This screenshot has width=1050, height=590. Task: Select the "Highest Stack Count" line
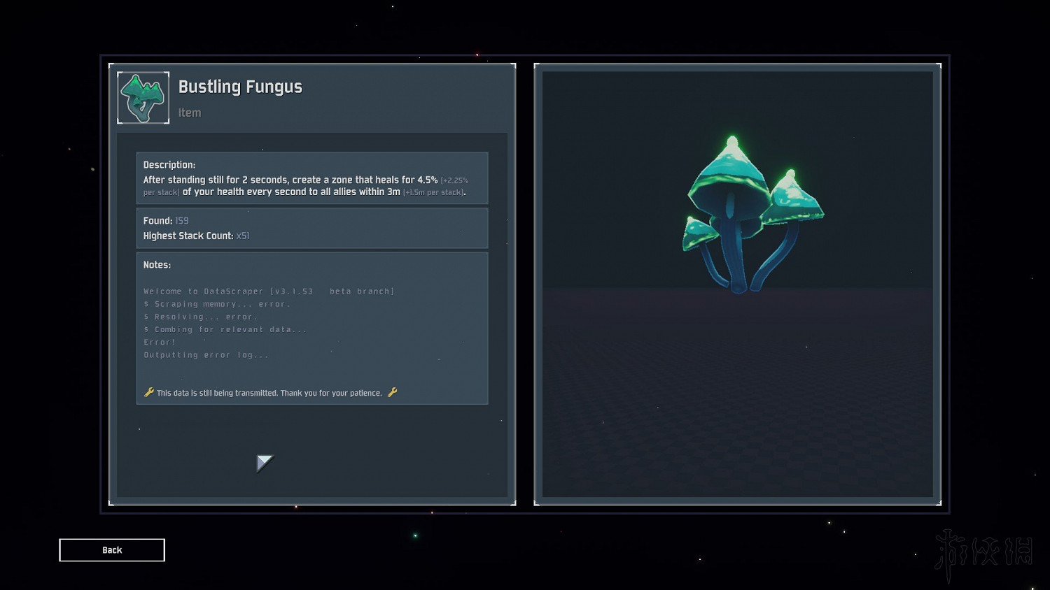(196, 236)
